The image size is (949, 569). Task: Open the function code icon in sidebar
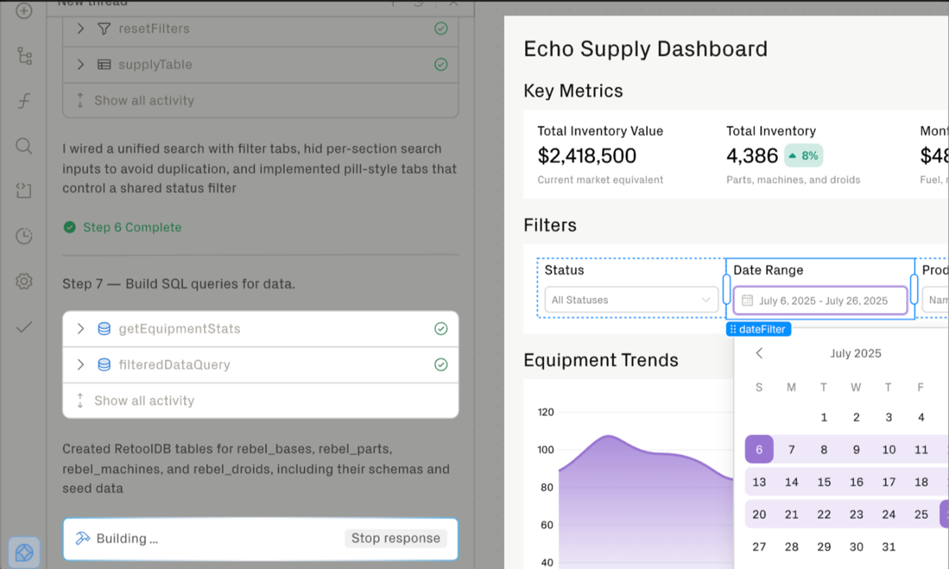coord(24,101)
